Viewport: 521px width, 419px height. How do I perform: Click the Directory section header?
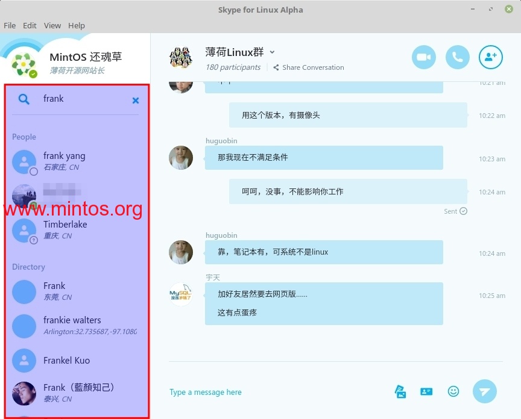(x=28, y=267)
